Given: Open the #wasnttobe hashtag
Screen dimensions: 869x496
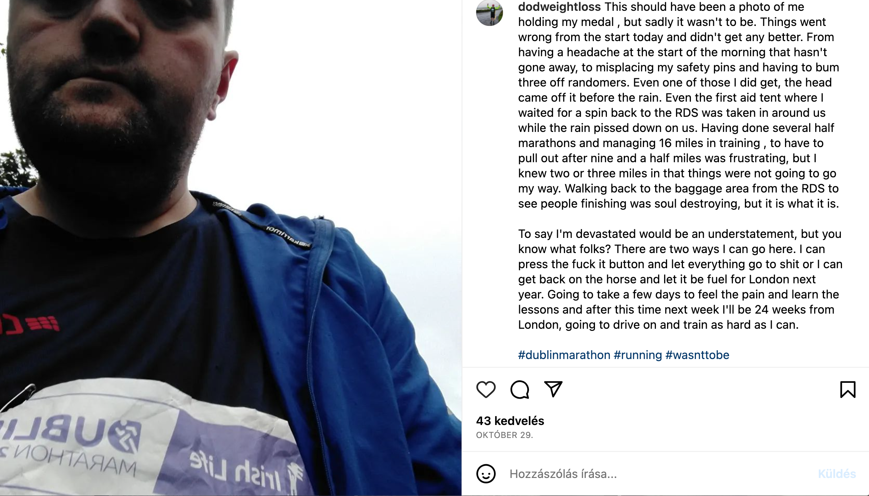Looking at the screenshot, I should (x=697, y=355).
